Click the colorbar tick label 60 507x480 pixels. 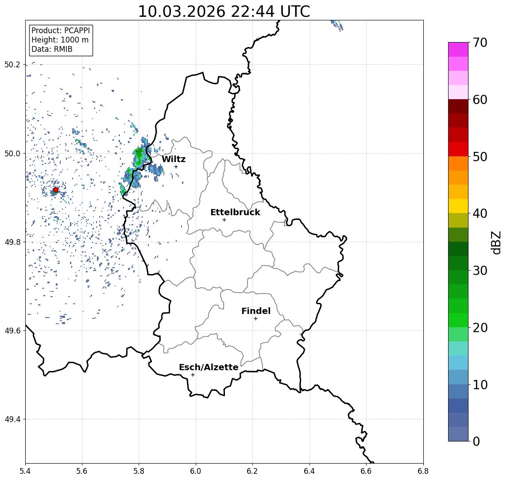click(x=480, y=100)
